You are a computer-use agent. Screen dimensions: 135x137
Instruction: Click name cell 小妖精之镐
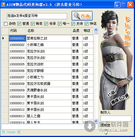coord(49,45)
